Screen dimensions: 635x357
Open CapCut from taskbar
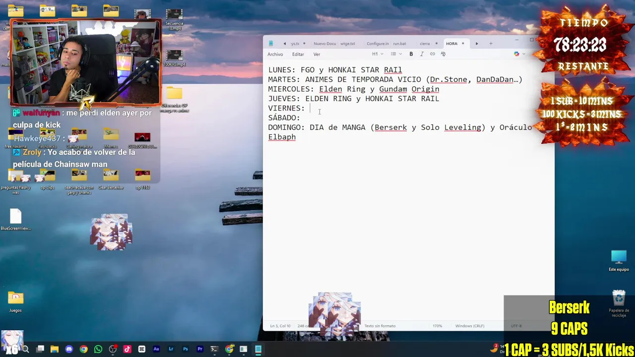142,349
